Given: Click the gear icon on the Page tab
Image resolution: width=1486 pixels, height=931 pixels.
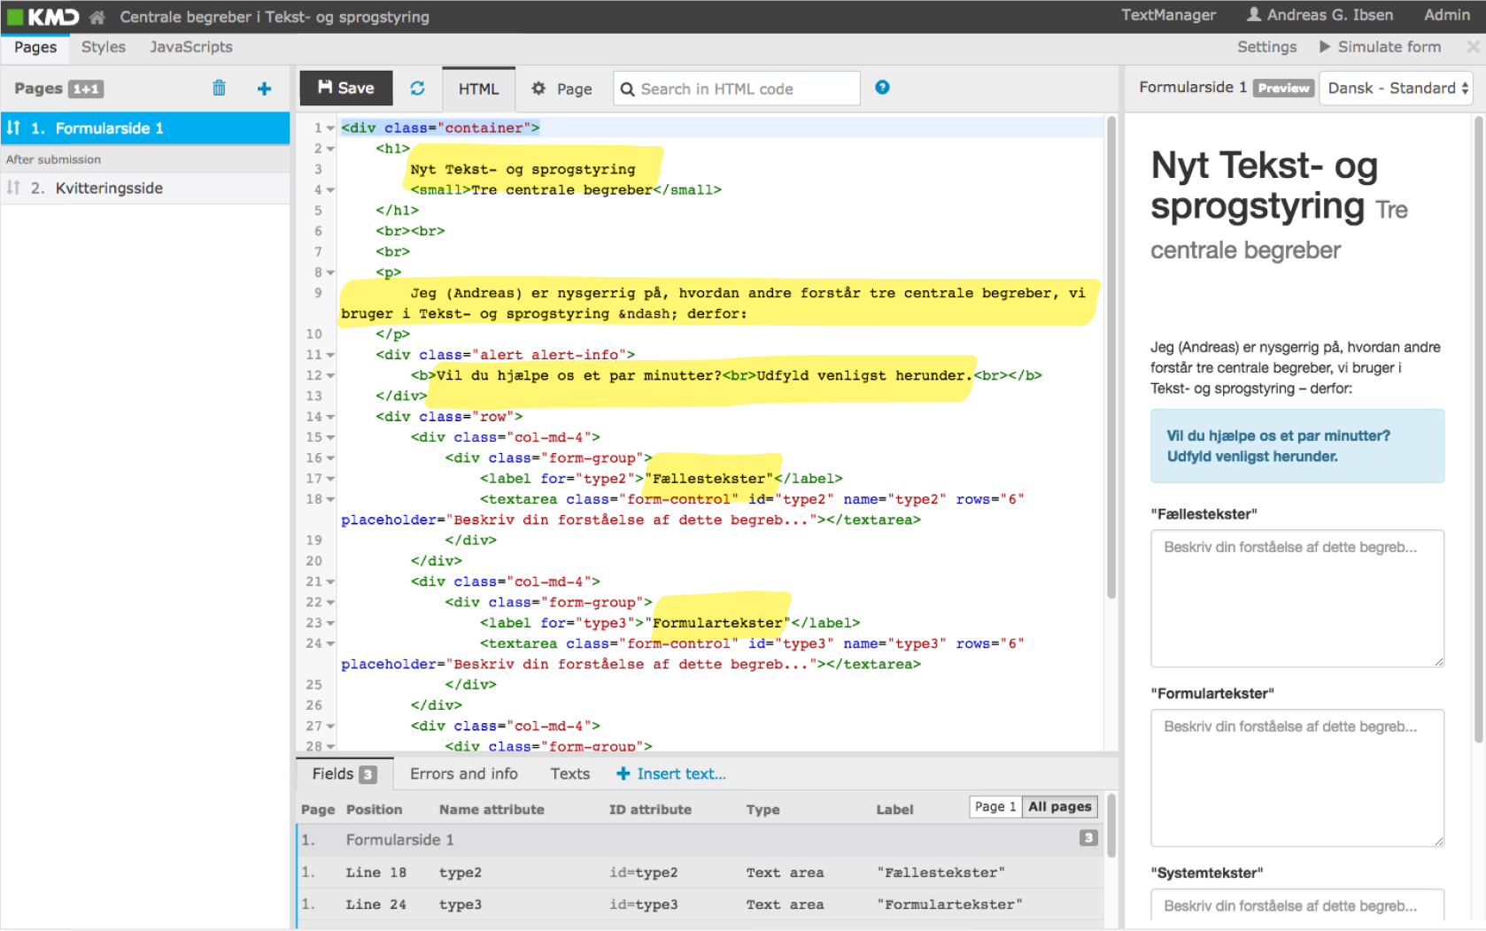Looking at the screenshot, I should [538, 88].
